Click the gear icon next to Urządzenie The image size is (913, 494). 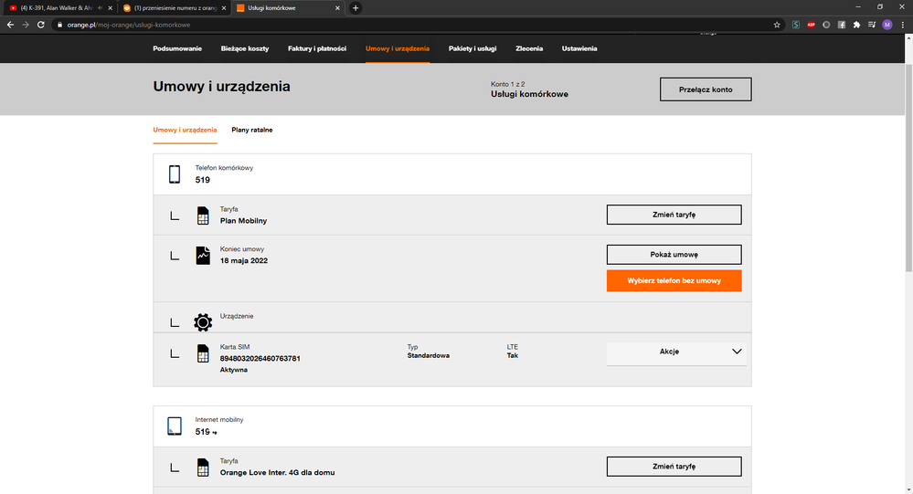(x=203, y=321)
